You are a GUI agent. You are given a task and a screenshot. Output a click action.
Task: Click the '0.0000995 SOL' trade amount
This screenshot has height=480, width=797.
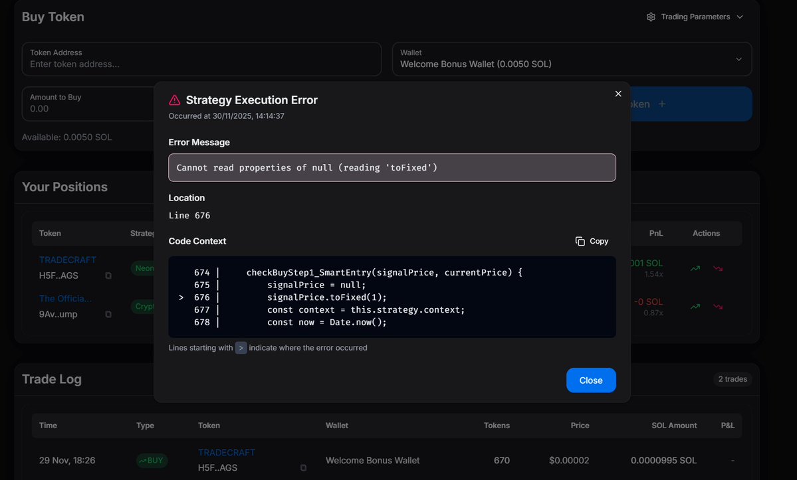point(664,460)
